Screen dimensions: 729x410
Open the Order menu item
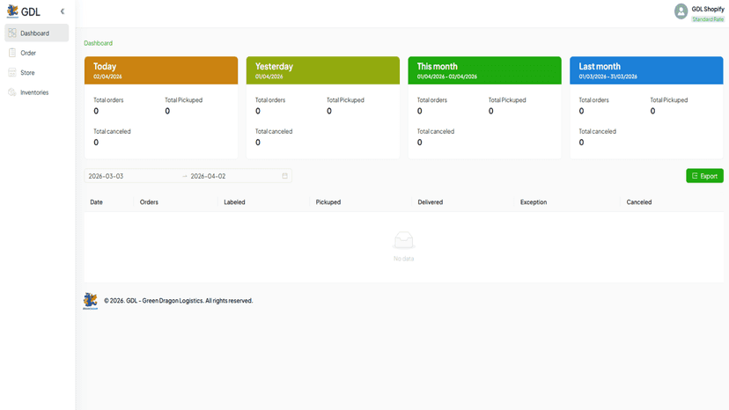(x=37, y=53)
